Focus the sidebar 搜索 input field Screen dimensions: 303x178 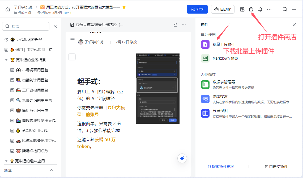[26, 26]
